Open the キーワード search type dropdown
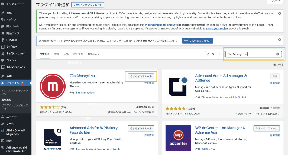Viewport: 288px width, 156px height. coord(215,54)
